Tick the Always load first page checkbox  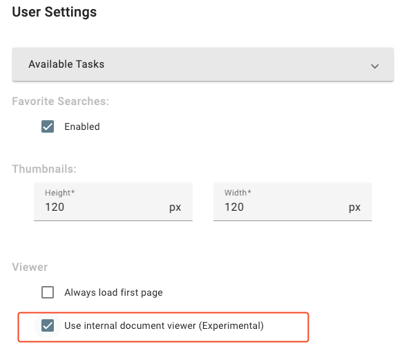[x=48, y=292]
